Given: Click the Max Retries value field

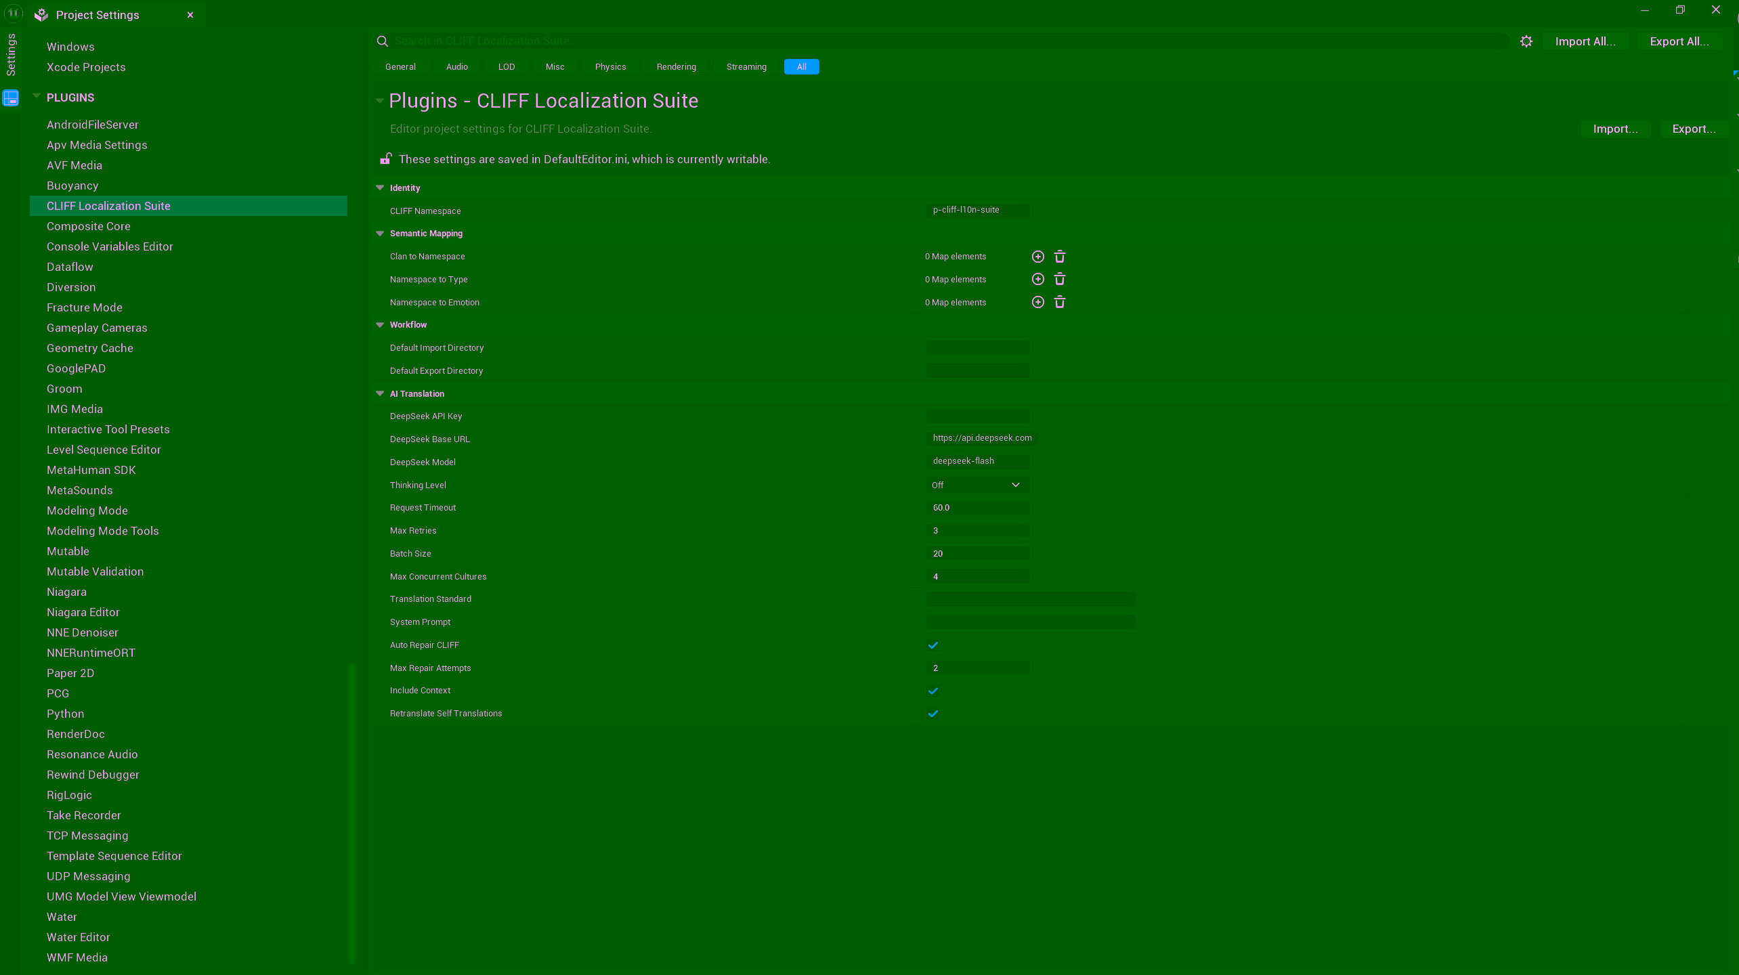Looking at the screenshot, I should [977, 531].
